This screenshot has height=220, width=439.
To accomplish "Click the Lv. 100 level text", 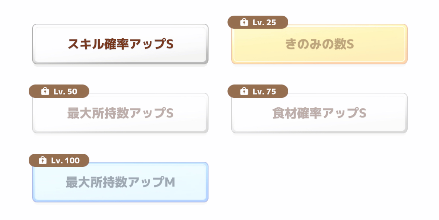I will click(66, 160).
